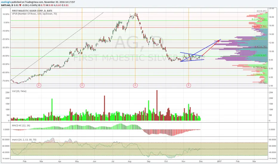Click the 2017 label on time axis
The width and height of the screenshot is (278, 164).
click(219, 161)
